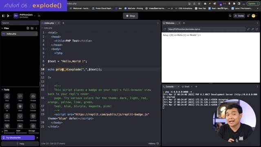Image resolution: width=261 pixels, height=147 pixels.
Task: Add a new tab beside Shell
Action: (196, 87)
